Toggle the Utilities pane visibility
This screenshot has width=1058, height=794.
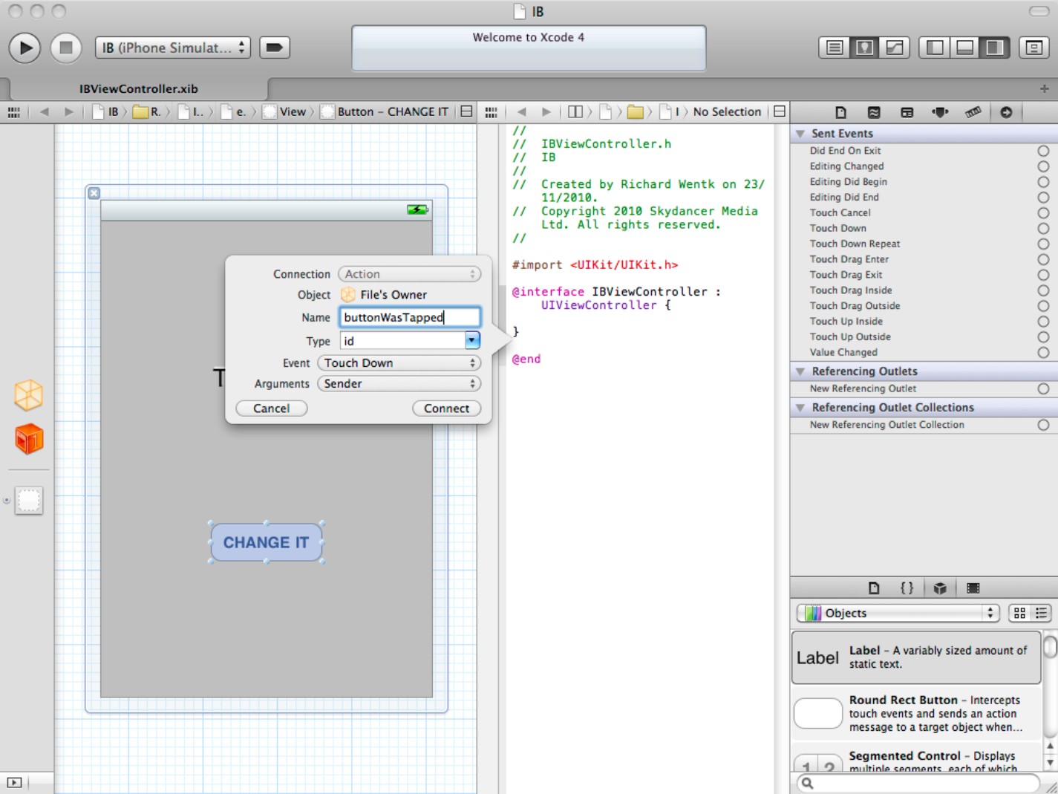(x=994, y=48)
